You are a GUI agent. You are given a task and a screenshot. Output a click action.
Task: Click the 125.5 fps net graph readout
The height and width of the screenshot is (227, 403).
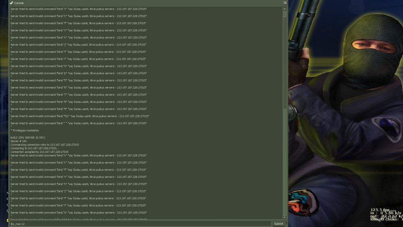(x=380, y=210)
